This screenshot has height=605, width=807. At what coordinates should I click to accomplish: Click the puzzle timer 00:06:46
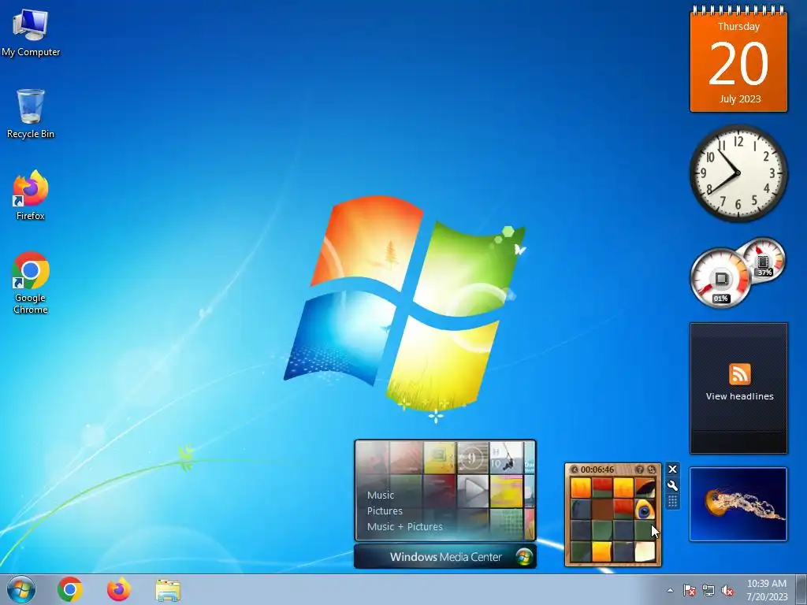click(x=597, y=470)
